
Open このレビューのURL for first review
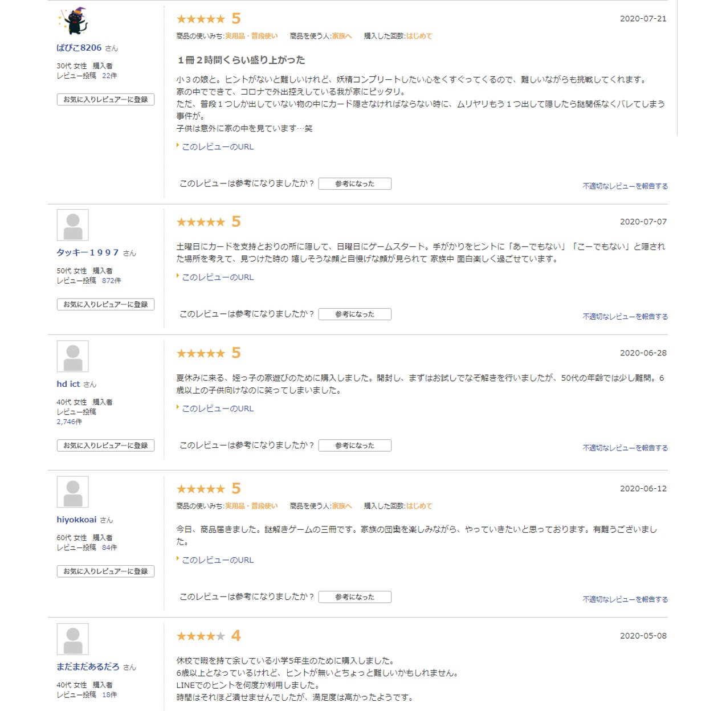pos(218,147)
